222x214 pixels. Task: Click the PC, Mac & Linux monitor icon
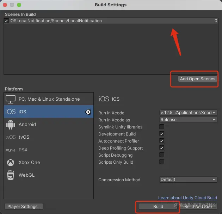click(x=11, y=99)
